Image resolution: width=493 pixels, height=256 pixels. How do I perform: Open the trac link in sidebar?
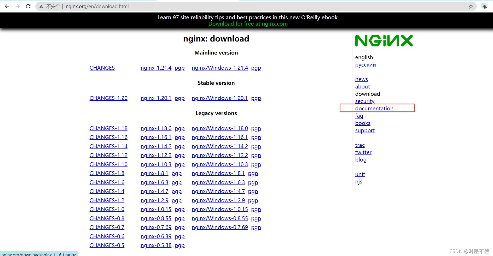[360, 145]
